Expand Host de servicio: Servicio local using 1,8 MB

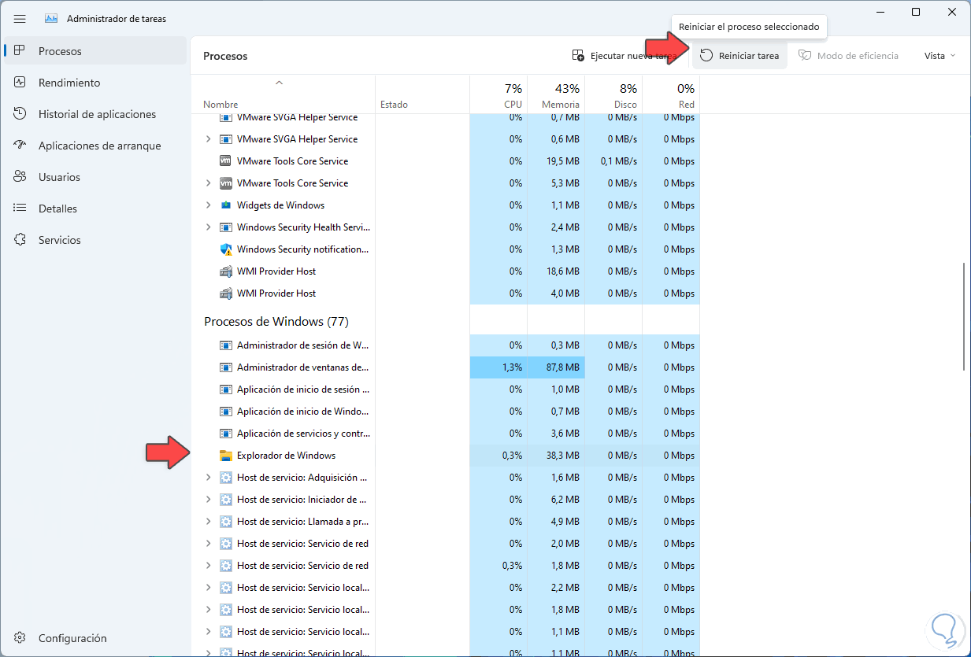coord(208,610)
